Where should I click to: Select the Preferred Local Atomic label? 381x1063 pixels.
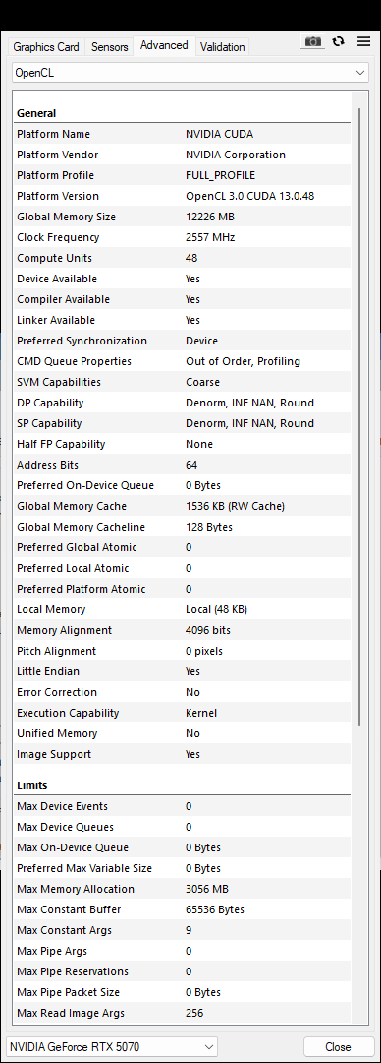73,568
